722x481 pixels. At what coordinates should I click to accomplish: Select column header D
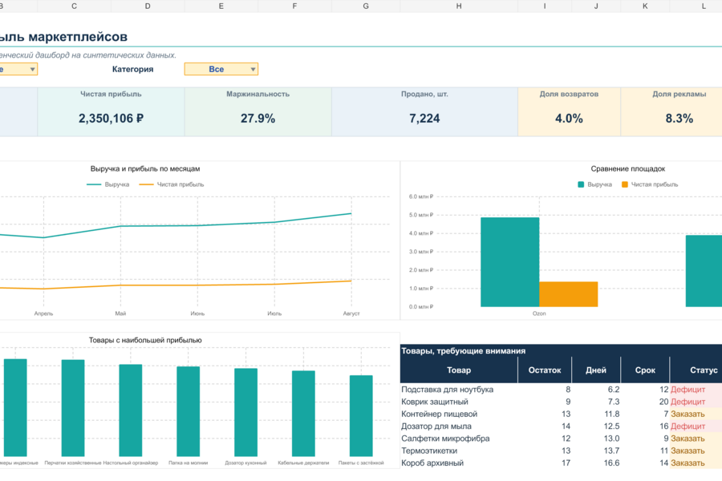[148, 6]
